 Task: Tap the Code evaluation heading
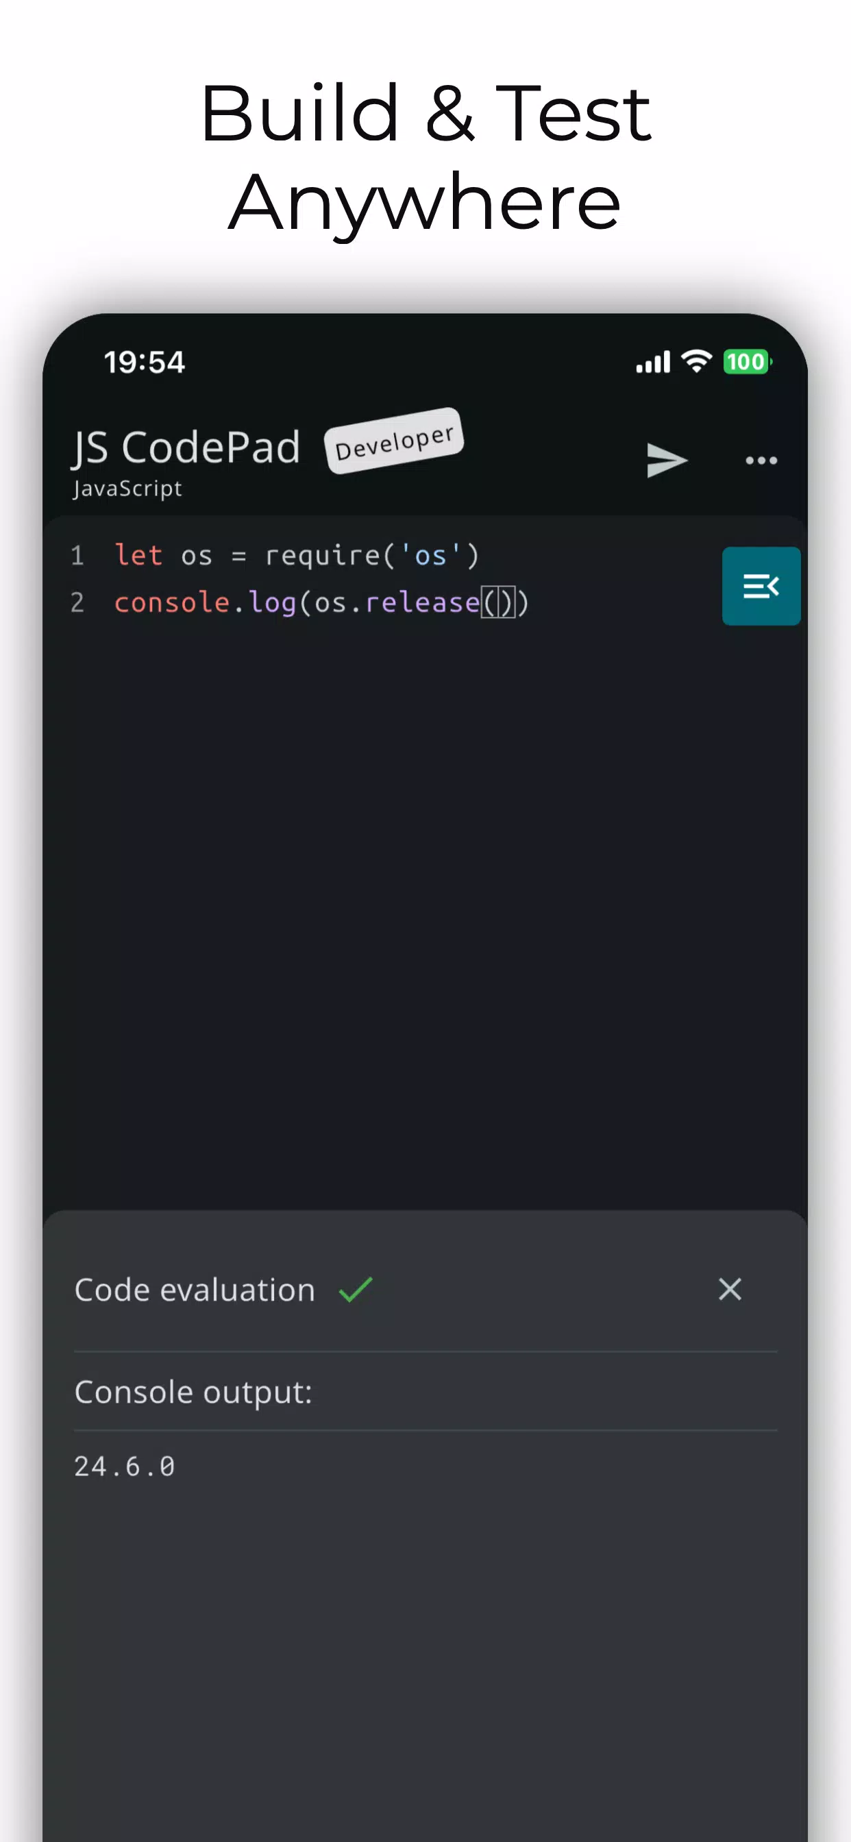[x=195, y=1290]
